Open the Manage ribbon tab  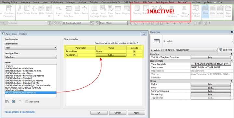tap(70, 2)
